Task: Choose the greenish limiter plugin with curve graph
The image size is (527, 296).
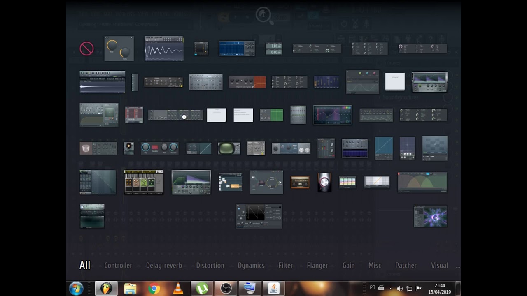Action: click(99, 115)
